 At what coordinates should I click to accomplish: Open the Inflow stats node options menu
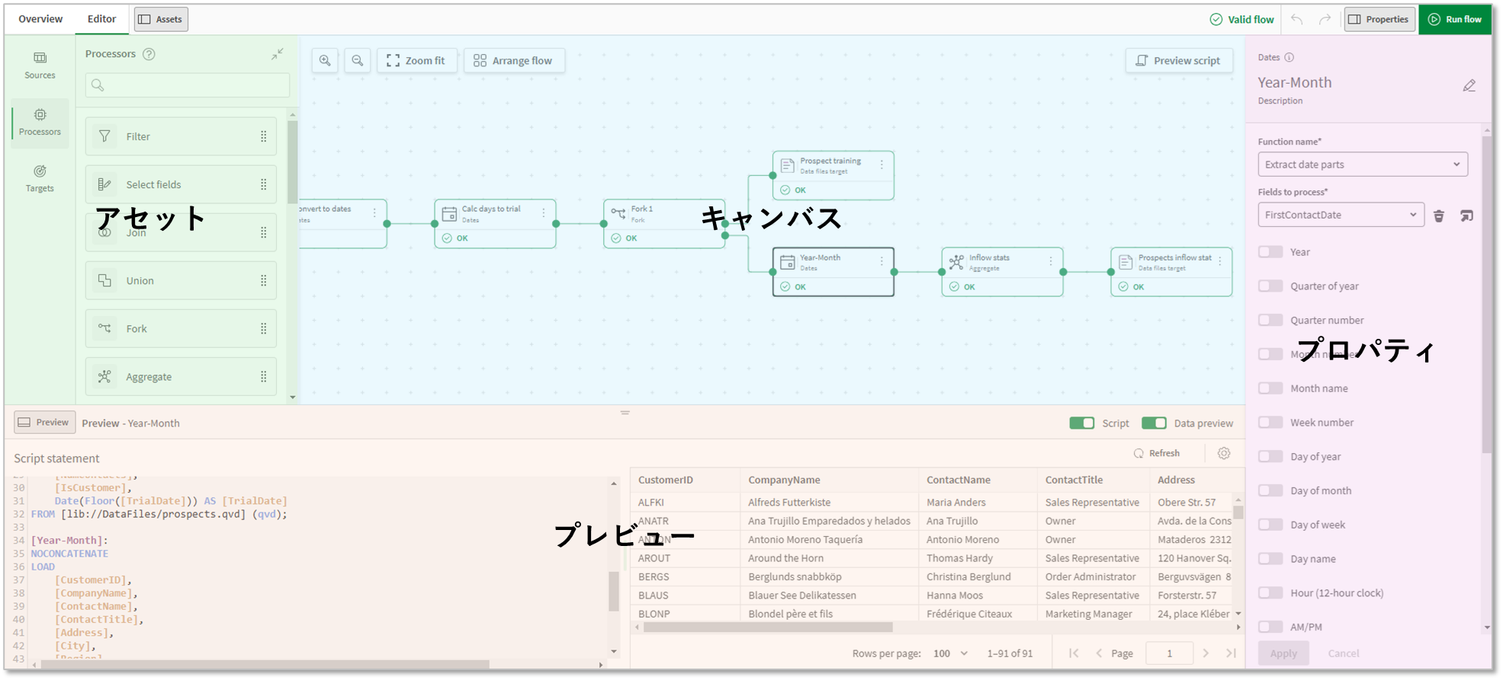[1051, 261]
